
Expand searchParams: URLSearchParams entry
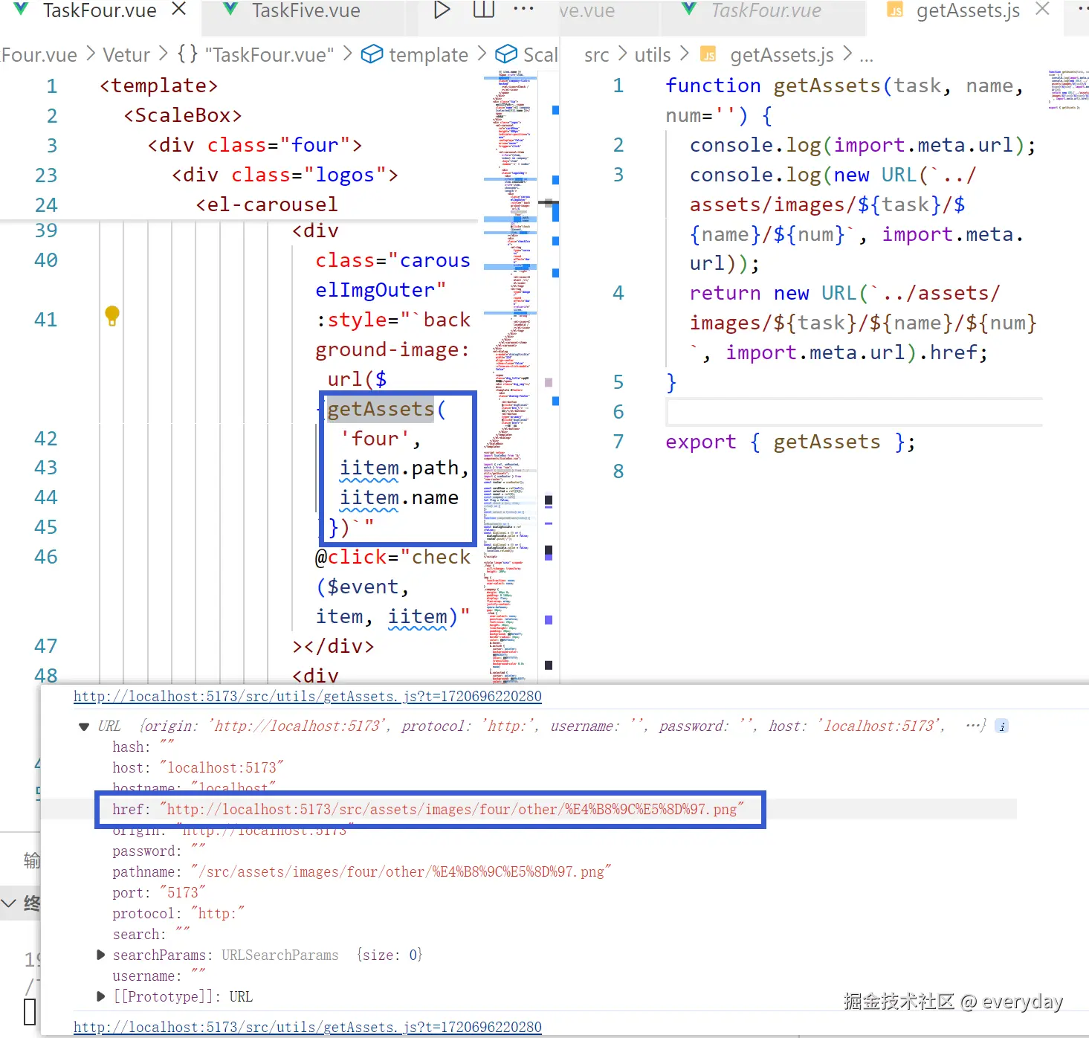click(101, 955)
